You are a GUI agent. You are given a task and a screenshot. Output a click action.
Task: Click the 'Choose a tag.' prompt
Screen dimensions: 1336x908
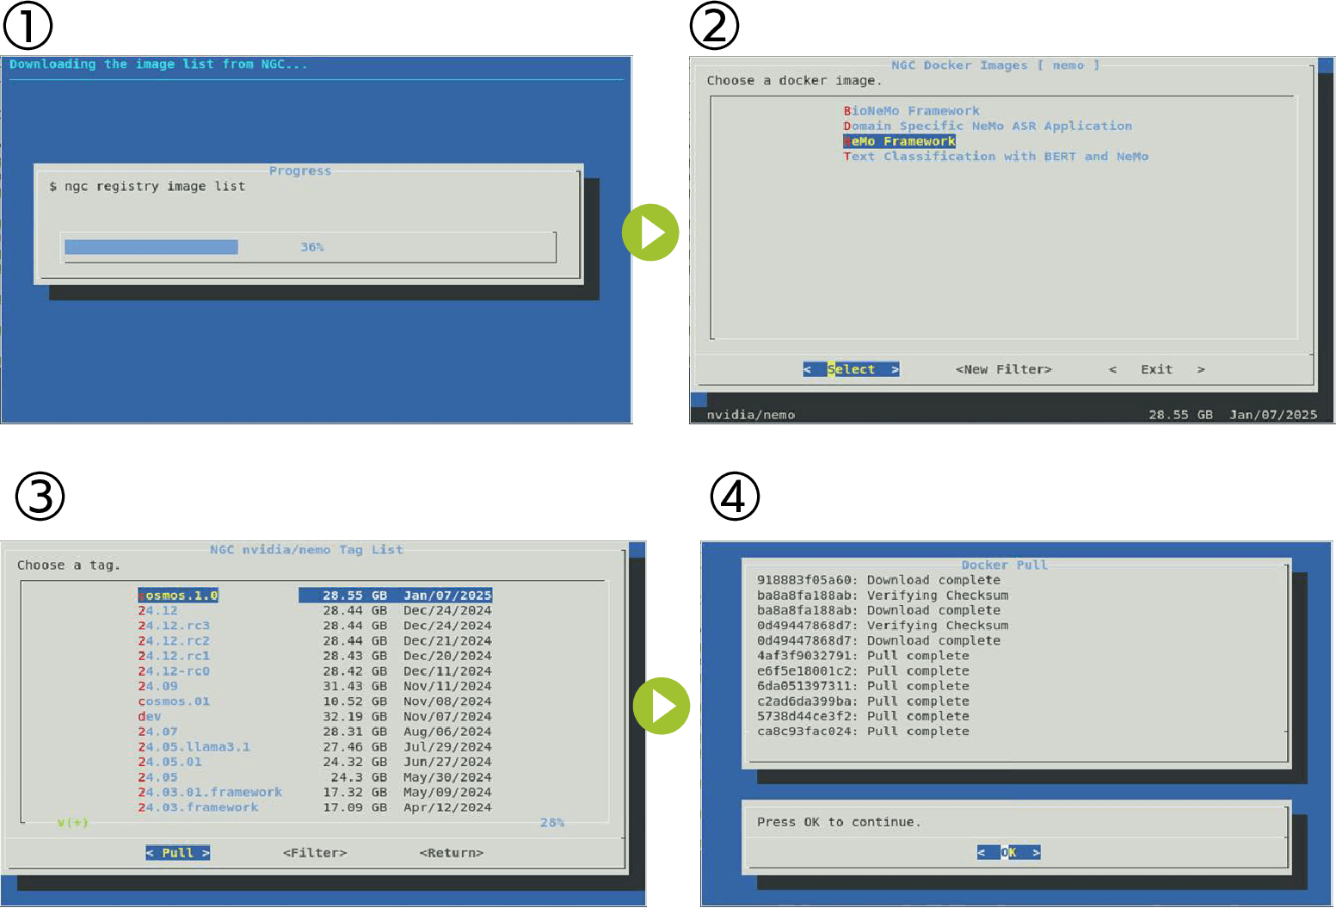tap(69, 565)
